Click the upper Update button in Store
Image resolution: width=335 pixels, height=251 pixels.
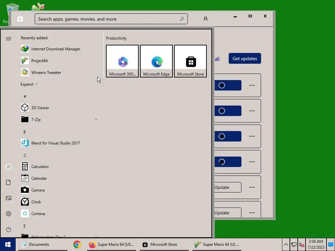228,187
